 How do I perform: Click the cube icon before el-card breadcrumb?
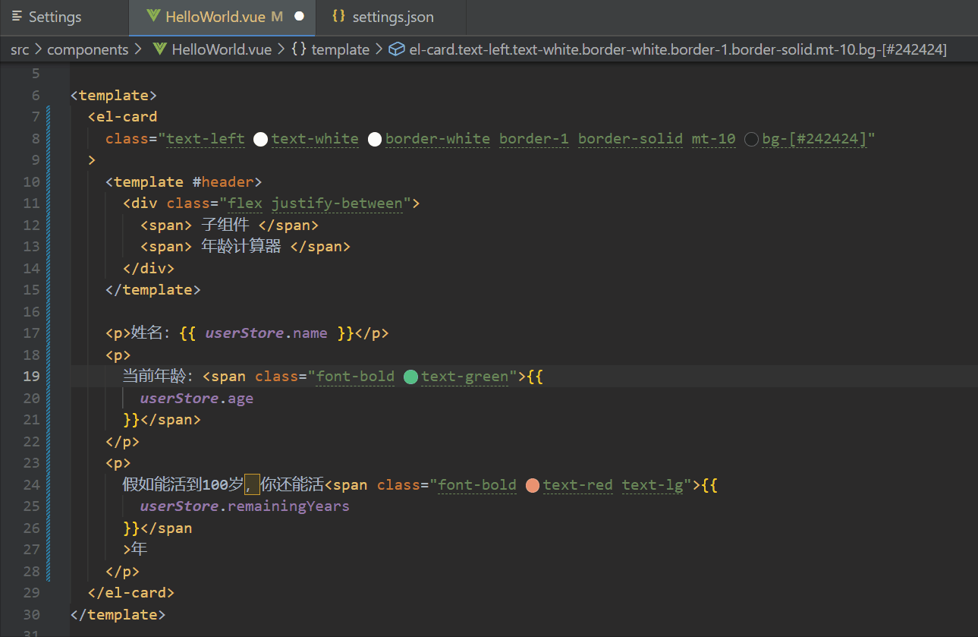(396, 49)
